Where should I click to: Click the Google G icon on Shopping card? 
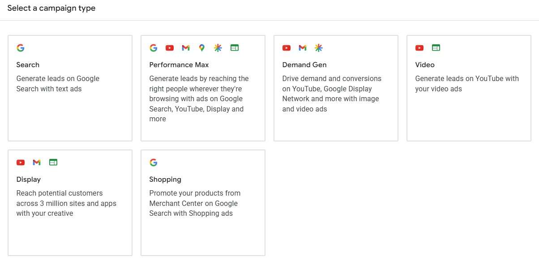click(x=153, y=162)
